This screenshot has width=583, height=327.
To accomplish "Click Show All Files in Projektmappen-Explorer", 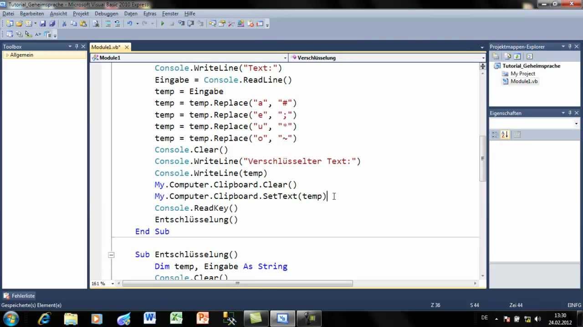I will click(507, 56).
